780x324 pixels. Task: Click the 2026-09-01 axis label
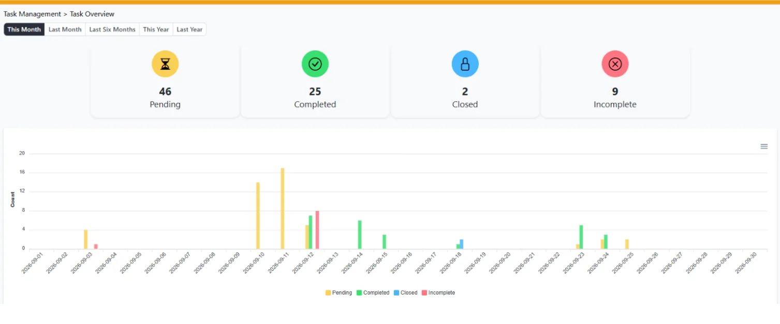32,263
